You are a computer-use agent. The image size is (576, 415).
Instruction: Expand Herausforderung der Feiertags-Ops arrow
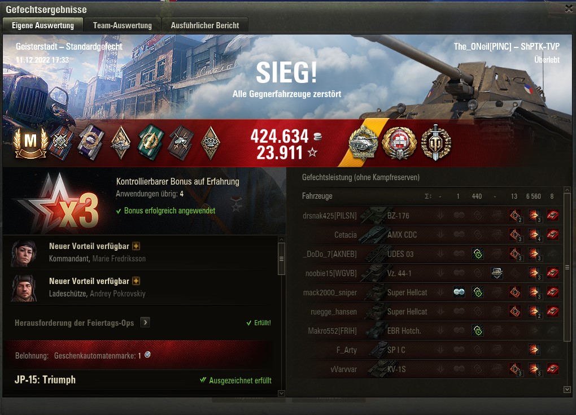pos(145,322)
